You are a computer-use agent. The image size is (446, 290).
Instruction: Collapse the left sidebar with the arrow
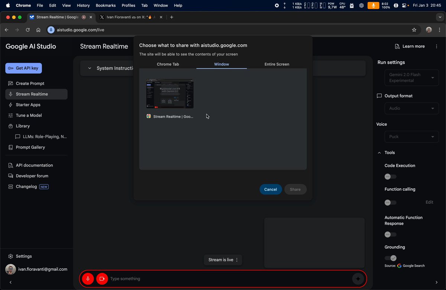[x=10, y=283]
